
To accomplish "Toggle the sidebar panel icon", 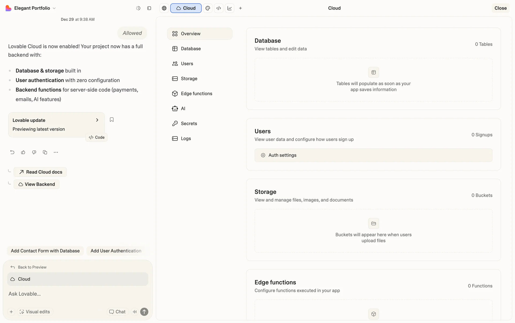I will 149,8.
